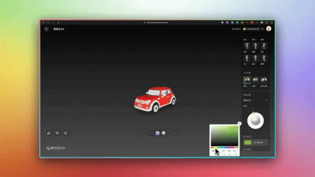Collapse the lighting section chevron
315x177 pixels.
coord(267,100)
